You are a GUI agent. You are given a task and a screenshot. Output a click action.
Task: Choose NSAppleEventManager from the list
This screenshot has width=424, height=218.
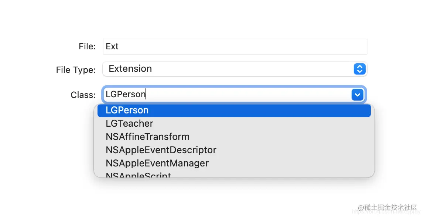click(x=157, y=163)
